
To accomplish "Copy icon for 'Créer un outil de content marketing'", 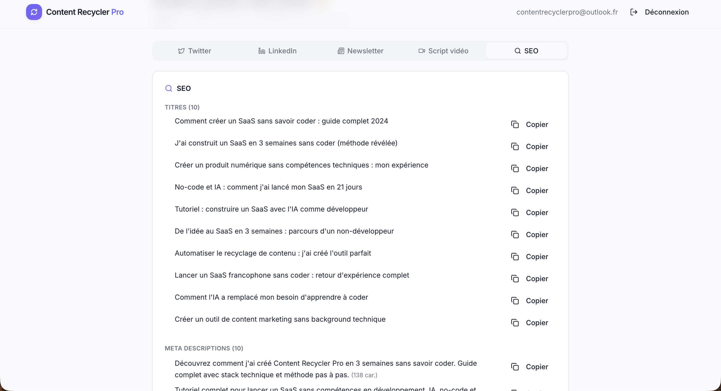I will click(x=515, y=323).
